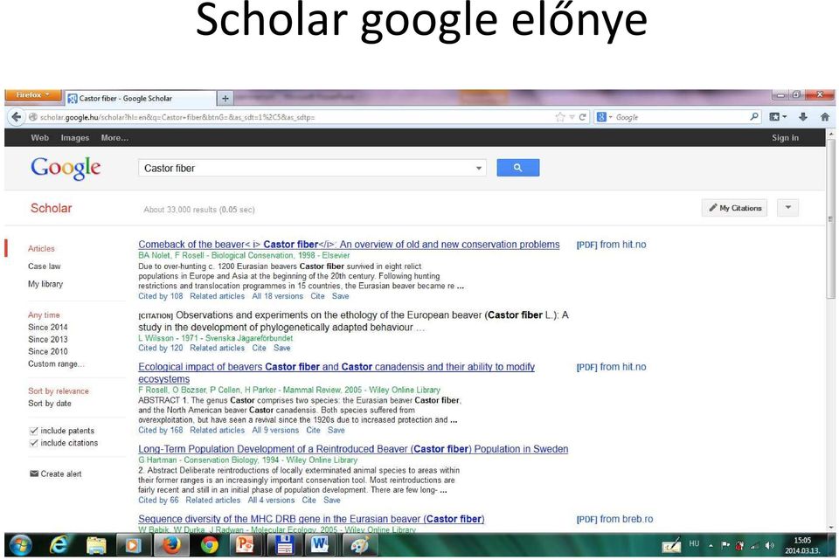
Task: Select the Castor fiber - Google Scholar tab
Action: pos(140,99)
